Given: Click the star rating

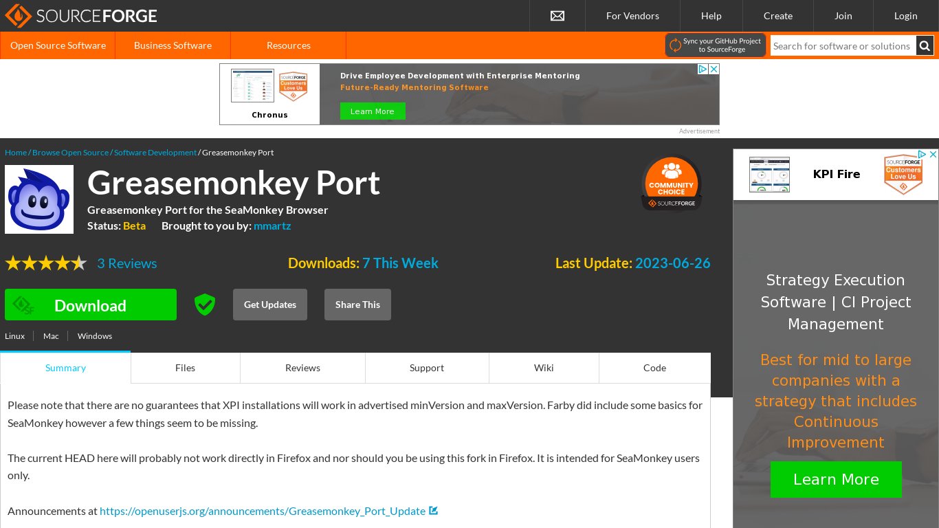Looking at the screenshot, I should [x=46, y=263].
